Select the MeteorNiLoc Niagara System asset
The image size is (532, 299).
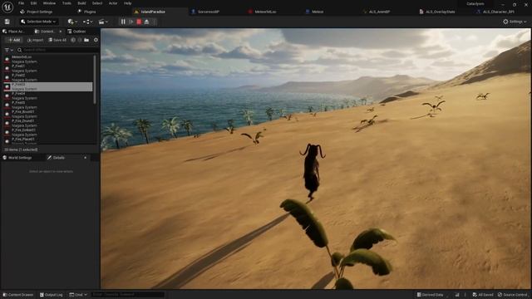tap(48, 59)
